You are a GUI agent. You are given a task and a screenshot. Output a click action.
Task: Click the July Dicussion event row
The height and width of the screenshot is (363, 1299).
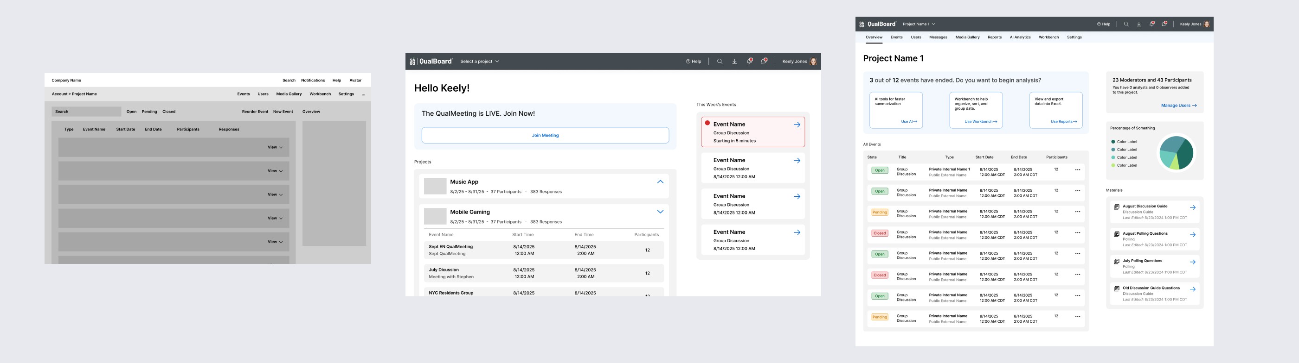(x=544, y=273)
